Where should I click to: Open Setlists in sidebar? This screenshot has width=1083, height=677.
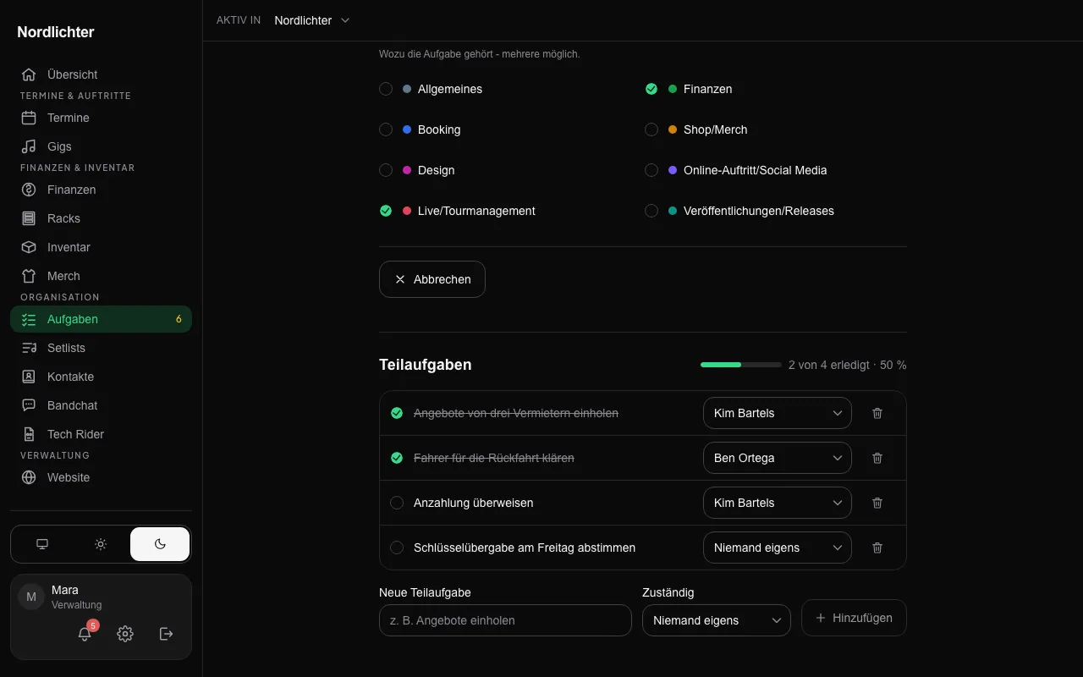pyautogui.click(x=101, y=348)
